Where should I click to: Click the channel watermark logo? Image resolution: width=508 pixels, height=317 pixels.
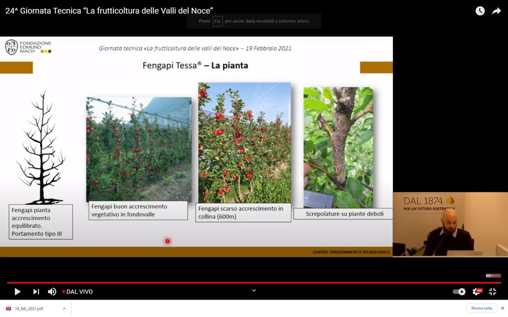[x=493, y=276]
